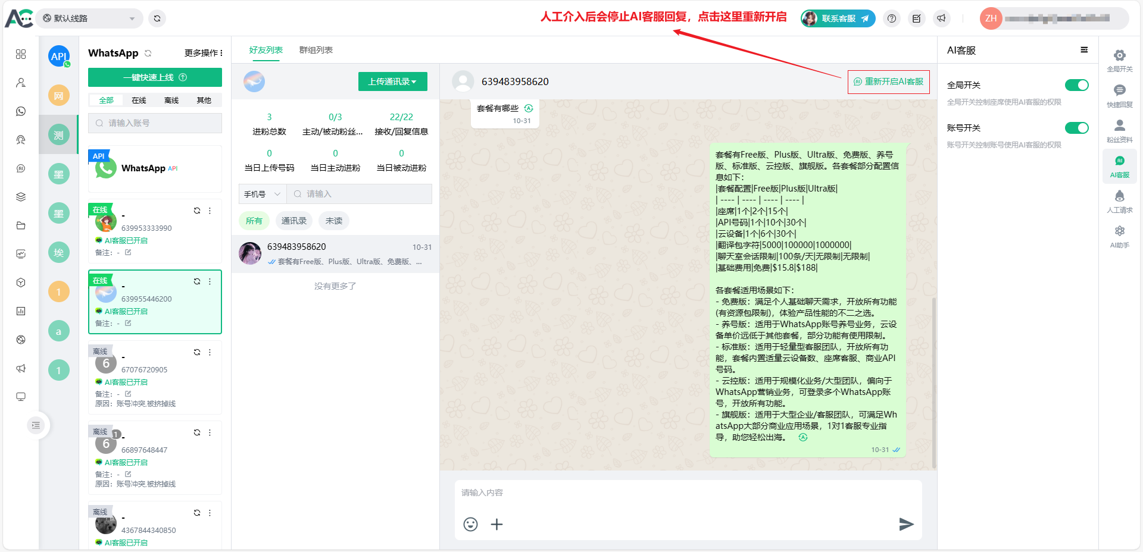Click the send message arrow icon
This screenshot has height=552, width=1143.
(x=906, y=524)
